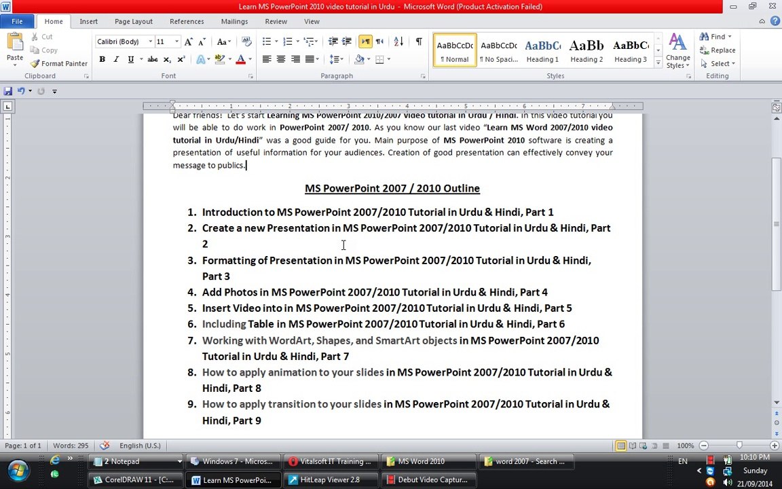Screen dimensions: 782x489
Task: Open the font name dropdown
Action: tap(150, 41)
